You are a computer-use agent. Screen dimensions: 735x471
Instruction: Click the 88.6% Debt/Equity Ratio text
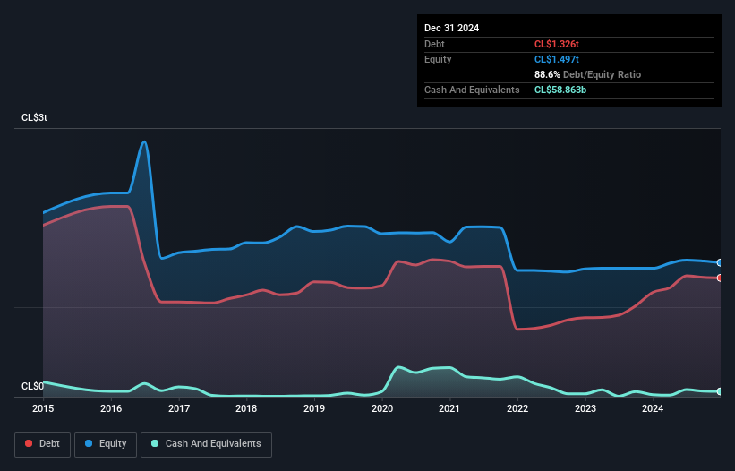coord(587,74)
